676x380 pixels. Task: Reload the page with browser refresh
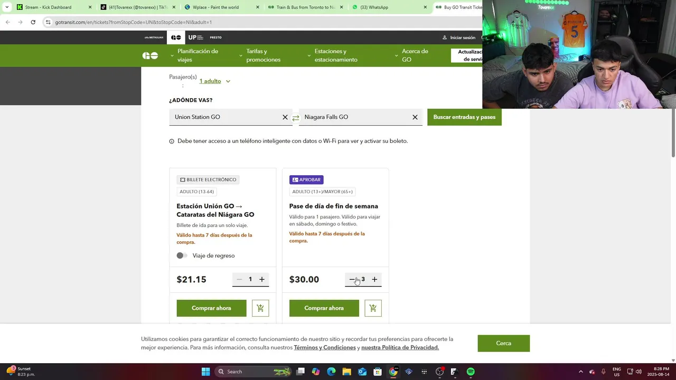click(33, 22)
